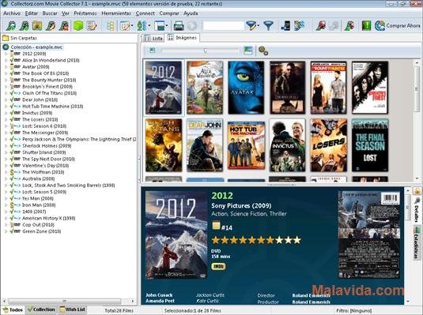The width and height of the screenshot is (423, 315).
Task: Open the Ayuda menu
Action: coord(191,13)
